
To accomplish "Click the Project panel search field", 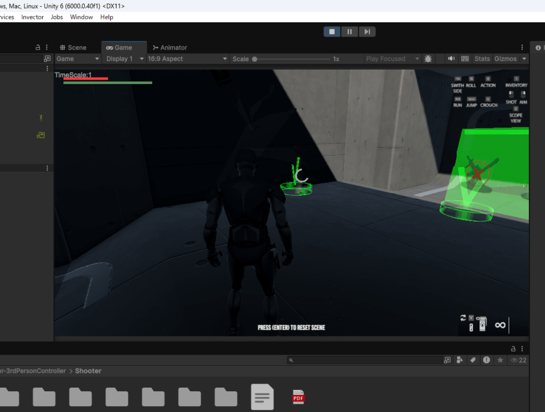I will tap(367, 360).
